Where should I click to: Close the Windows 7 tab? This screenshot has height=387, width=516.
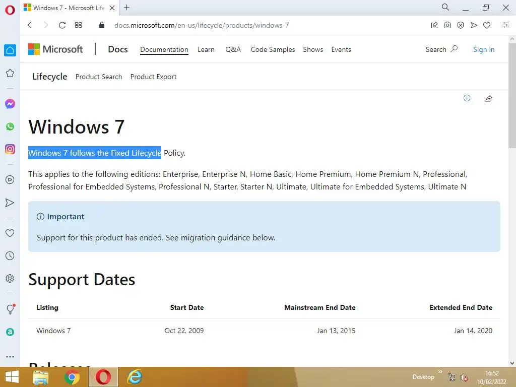(112, 8)
